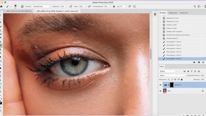This screenshot has width=206, height=116.
Task: Select the Слои (Layers) panel tab
Action: point(162,66)
